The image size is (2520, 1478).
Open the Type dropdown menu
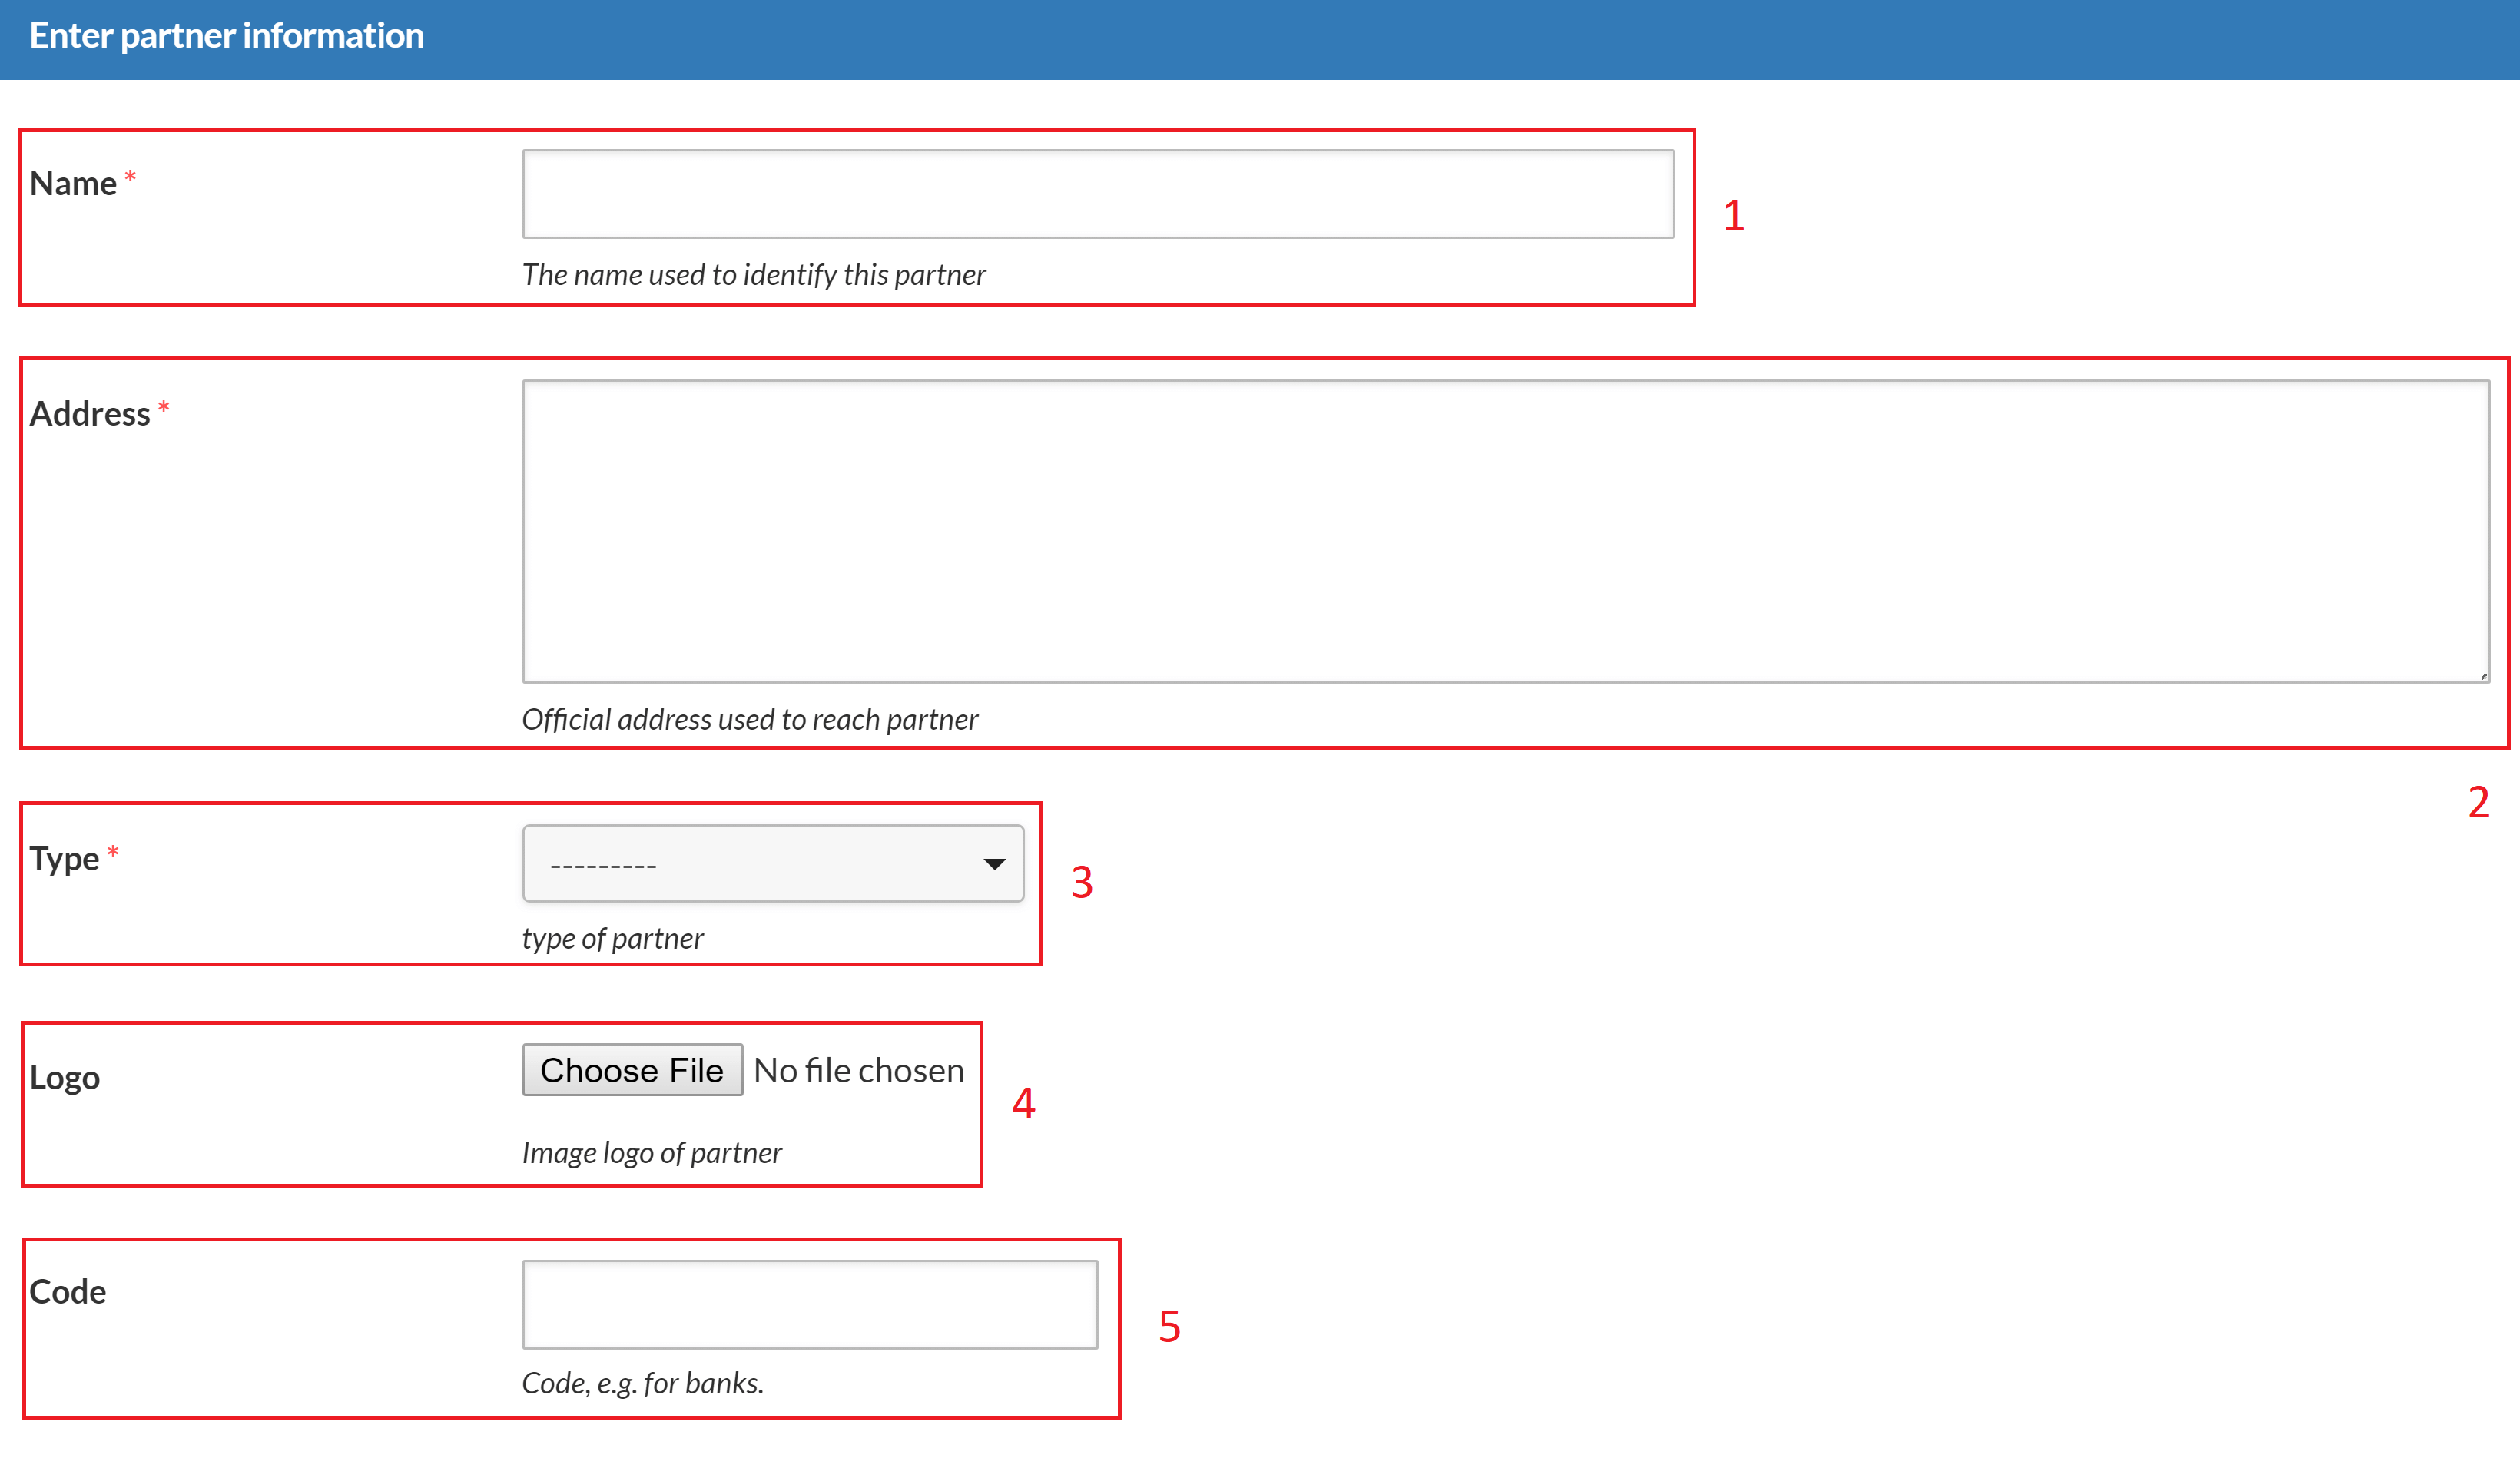(x=773, y=863)
